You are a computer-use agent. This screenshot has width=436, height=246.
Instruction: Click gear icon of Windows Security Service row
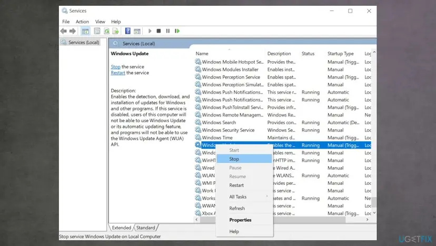pyautogui.click(x=198, y=130)
